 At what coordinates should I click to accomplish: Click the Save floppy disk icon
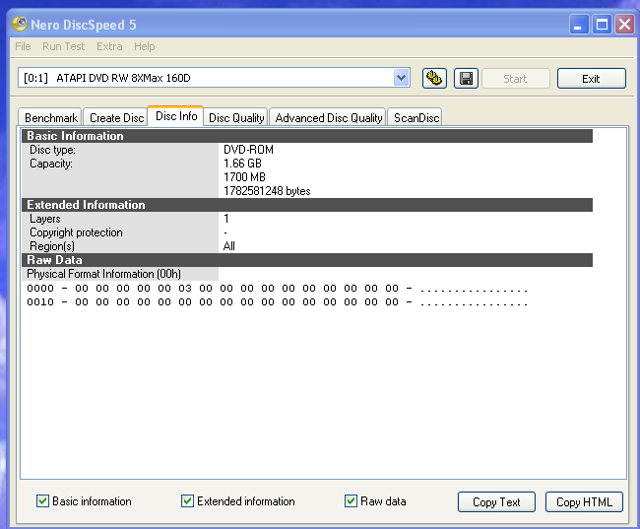[x=466, y=78]
